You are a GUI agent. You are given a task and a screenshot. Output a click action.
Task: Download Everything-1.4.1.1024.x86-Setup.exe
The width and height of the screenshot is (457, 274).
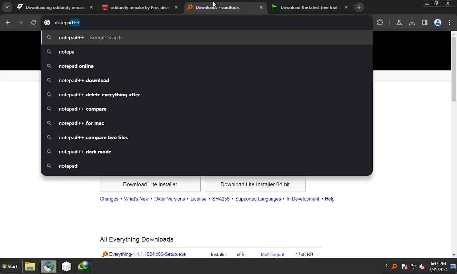(x=147, y=254)
